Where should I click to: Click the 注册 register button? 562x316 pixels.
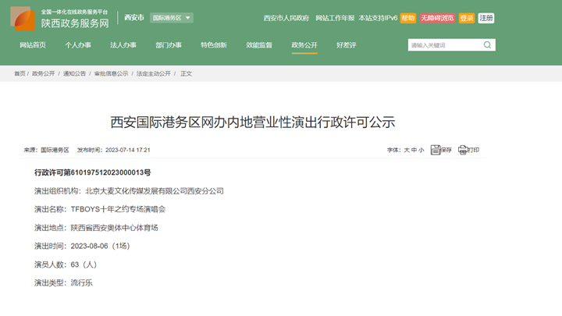pos(486,18)
